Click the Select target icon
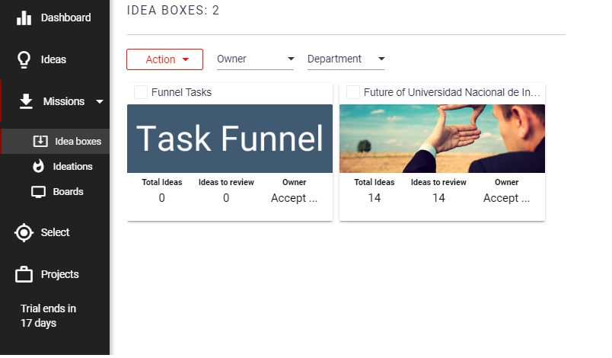The image size is (612, 358). point(24,232)
